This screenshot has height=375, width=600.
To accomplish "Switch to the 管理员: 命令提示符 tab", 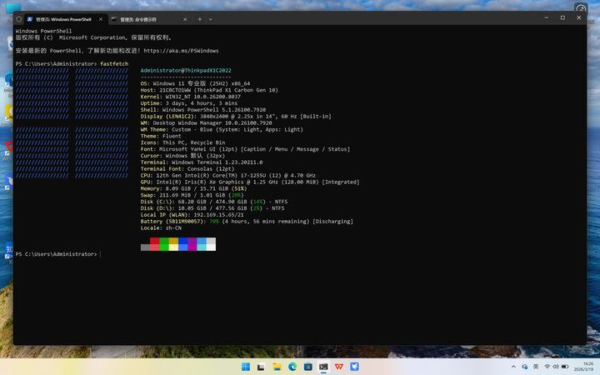I will [x=150, y=19].
